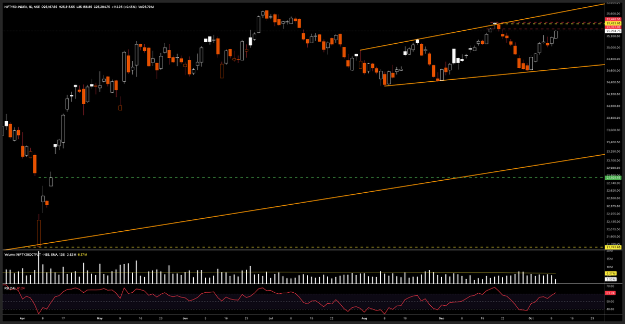Click the red RSI value 61.24 in legend
Image resolution: width=625 pixels, height=324 pixels.
(21, 288)
